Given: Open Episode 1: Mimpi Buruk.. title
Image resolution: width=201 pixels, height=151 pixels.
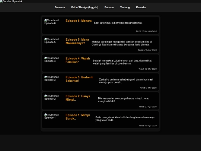Looking at the screenshot, I should pos(78,117).
